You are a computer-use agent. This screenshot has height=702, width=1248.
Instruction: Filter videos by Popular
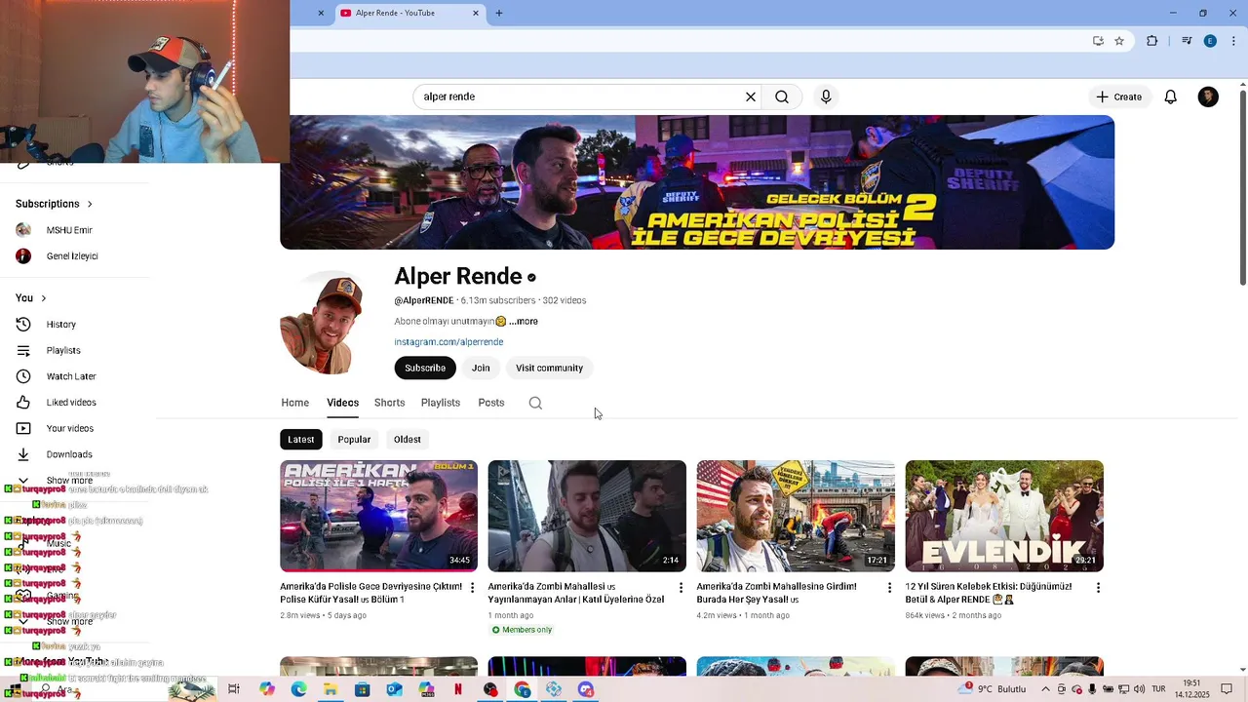pyautogui.click(x=354, y=440)
